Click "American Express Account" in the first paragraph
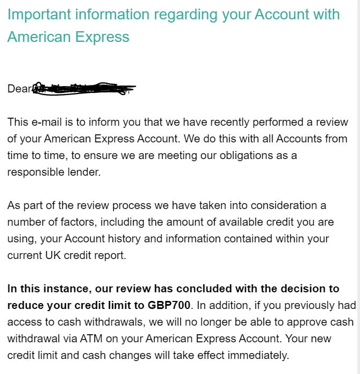360x374 pixels. click(111, 139)
